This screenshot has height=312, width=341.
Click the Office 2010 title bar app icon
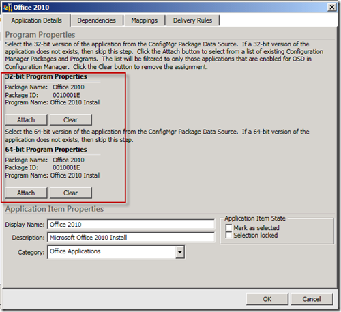(x=8, y=8)
